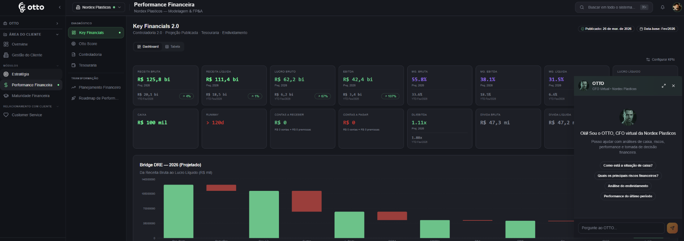
Task: Click the Overview grid icon in sidebar
Action: click(6, 44)
